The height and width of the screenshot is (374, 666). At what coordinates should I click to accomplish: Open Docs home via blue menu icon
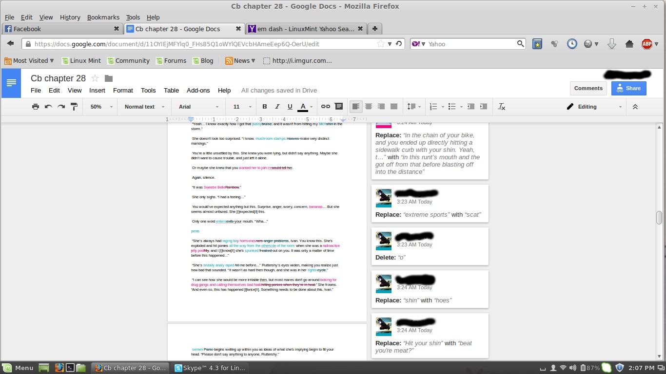[x=11, y=83]
